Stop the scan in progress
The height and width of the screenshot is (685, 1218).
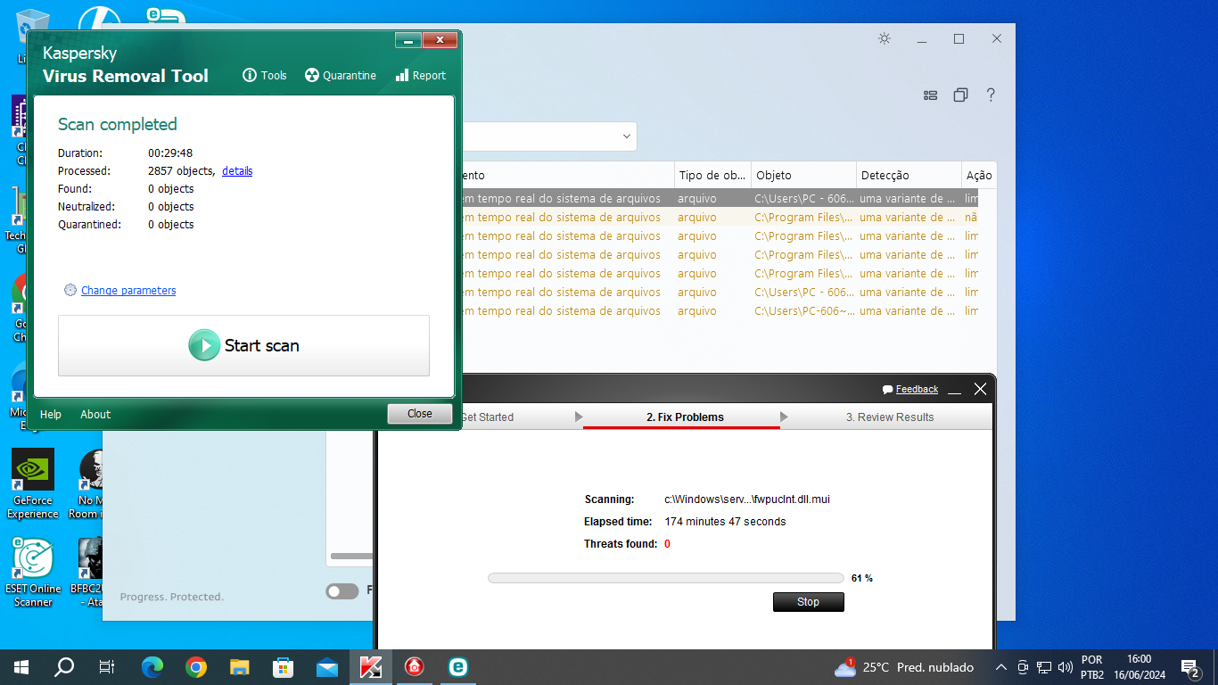pyautogui.click(x=808, y=602)
